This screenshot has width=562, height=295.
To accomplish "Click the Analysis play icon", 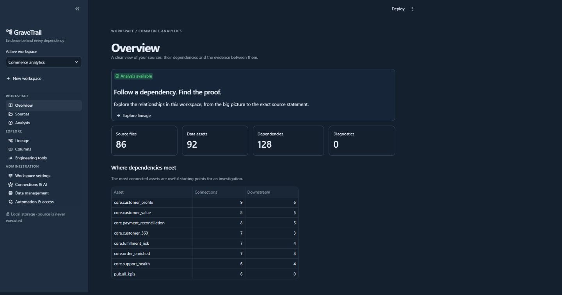I will pos(11,123).
